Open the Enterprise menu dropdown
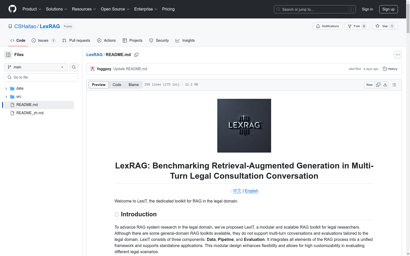 pos(146,9)
